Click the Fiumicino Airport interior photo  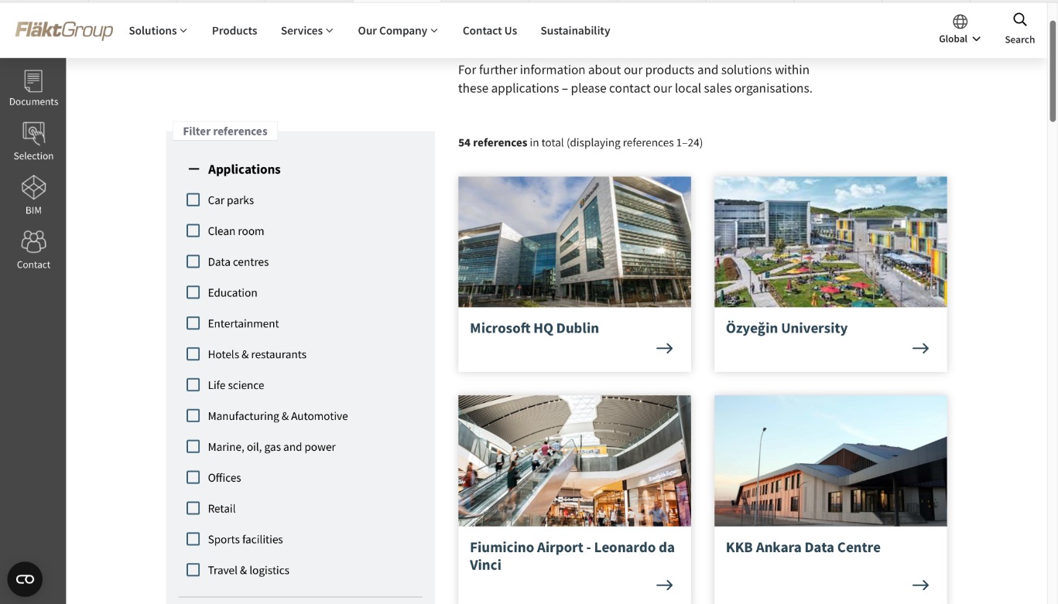(x=574, y=461)
